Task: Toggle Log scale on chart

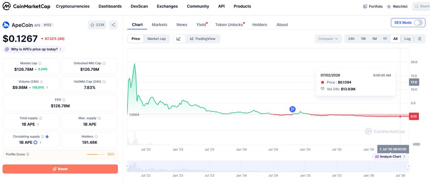Action: pyautogui.click(x=407, y=39)
